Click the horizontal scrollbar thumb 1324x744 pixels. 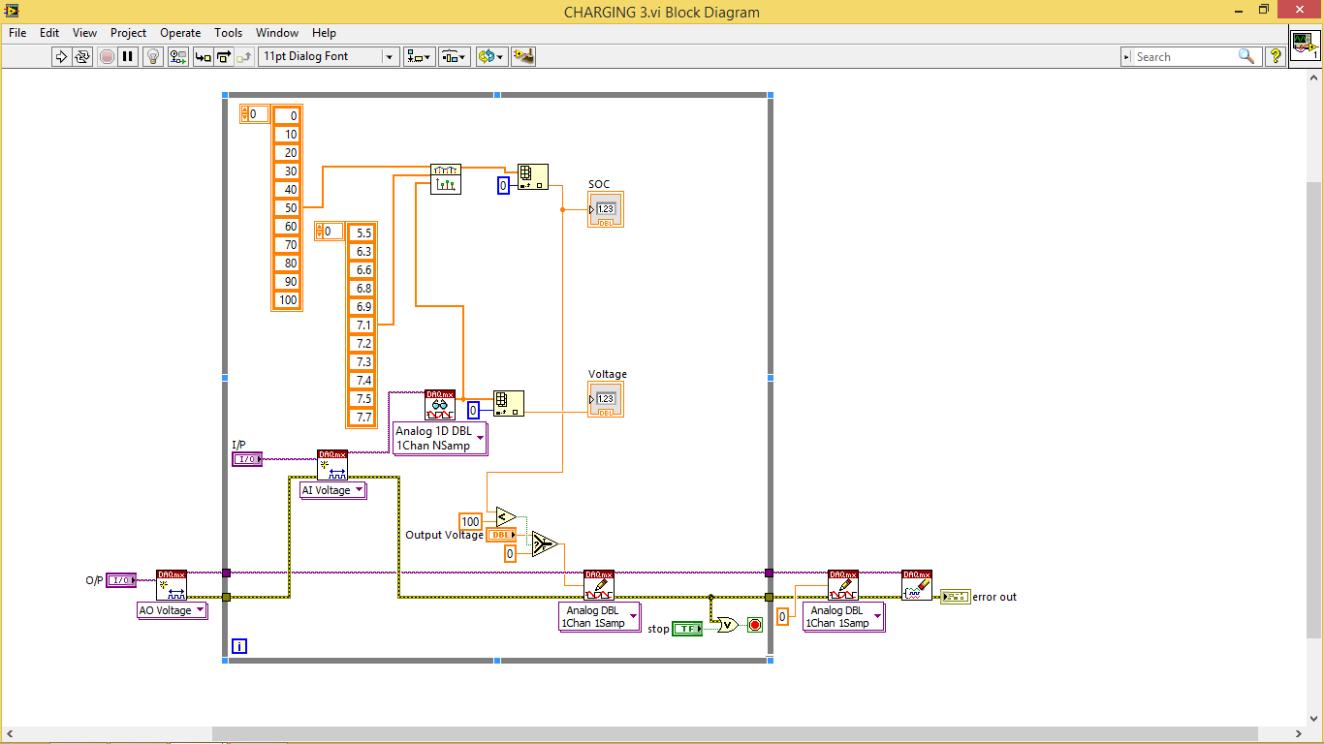pos(734,733)
